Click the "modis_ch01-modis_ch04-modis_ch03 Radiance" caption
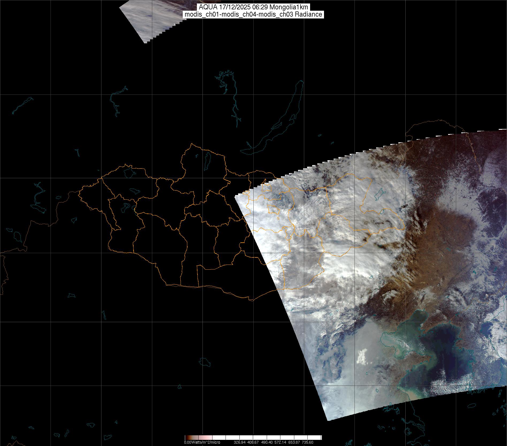 pyautogui.click(x=253, y=14)
